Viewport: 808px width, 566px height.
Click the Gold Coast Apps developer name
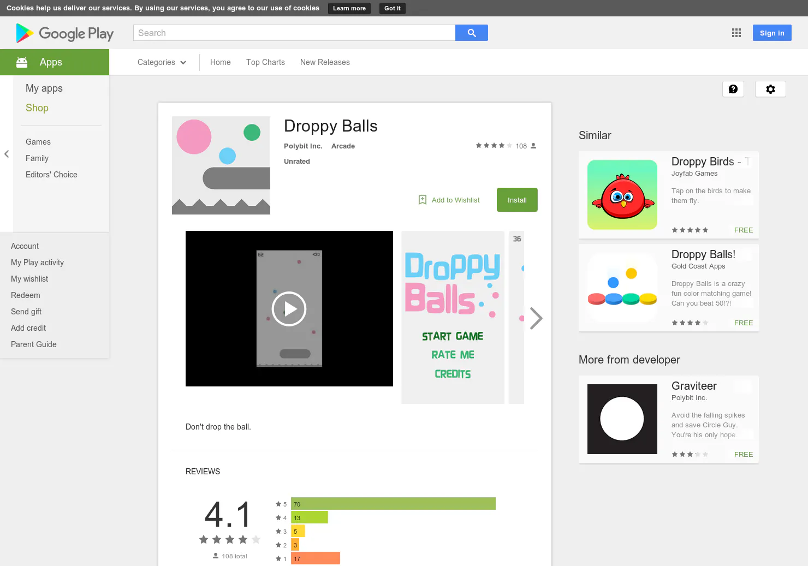pos(698,266)
